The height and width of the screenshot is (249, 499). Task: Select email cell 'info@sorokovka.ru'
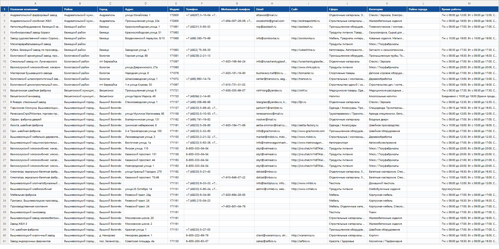pos(272,38)
